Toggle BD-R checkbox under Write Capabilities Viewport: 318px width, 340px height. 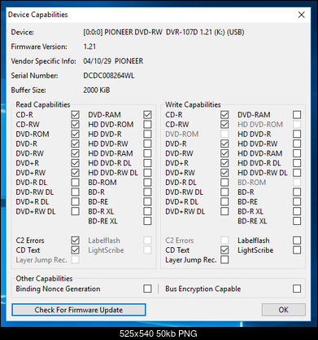(297, 192)
